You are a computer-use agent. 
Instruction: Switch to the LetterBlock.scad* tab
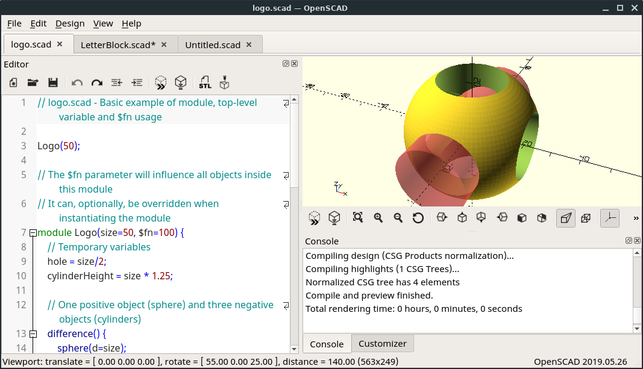click(x=118, y=45)
